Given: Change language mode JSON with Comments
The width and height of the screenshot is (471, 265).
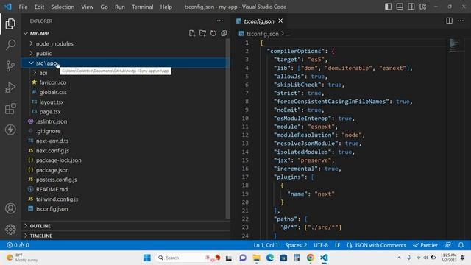Looking at the screenshot, I should 376,245.
